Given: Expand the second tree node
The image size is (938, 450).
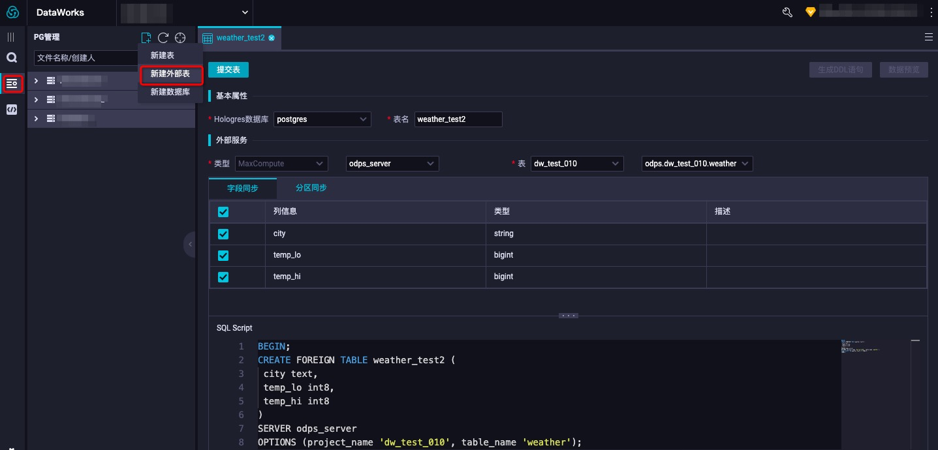Looking at the screenshot, I should click(37, 100).
